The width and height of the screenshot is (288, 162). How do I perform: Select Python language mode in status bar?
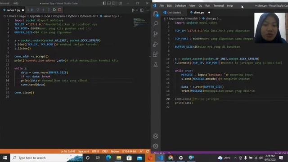pos(115,151)
